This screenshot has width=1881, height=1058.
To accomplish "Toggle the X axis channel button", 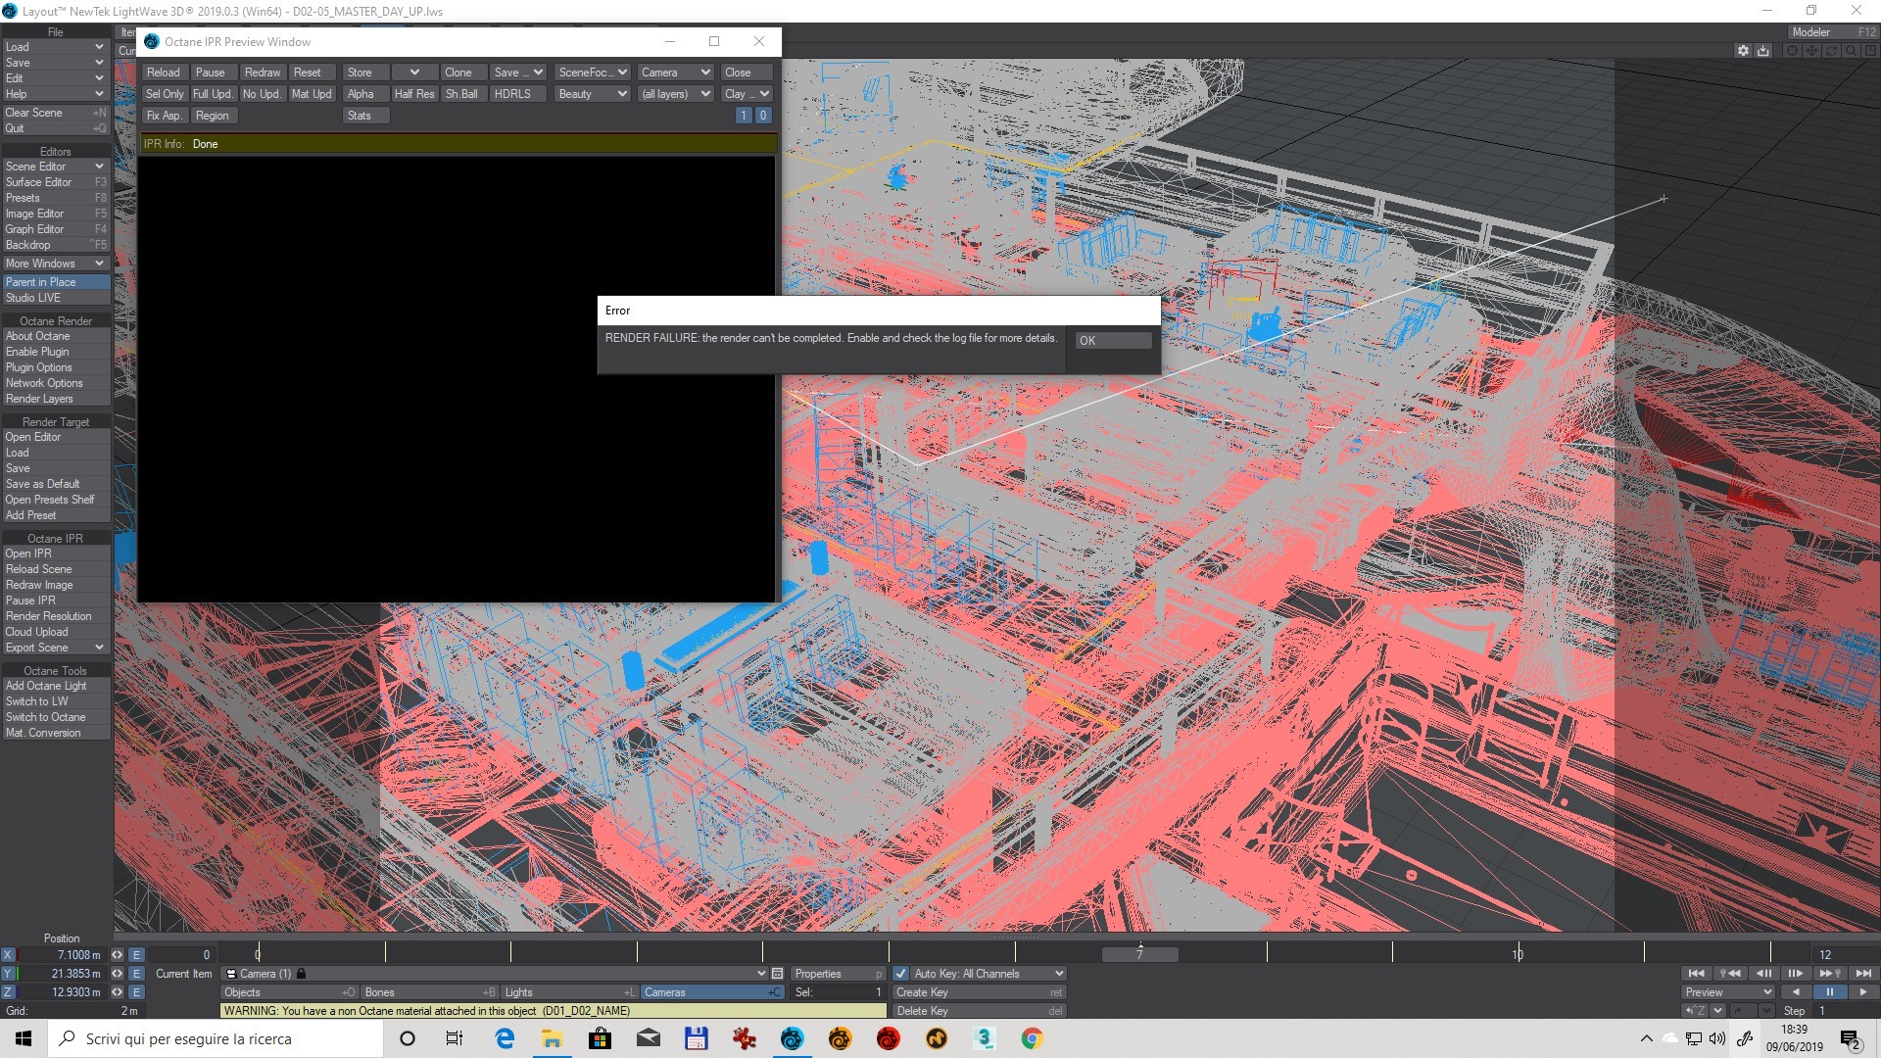I will [8, 955].
